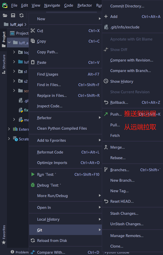Select Inspect Code...

tap(66, 106)
